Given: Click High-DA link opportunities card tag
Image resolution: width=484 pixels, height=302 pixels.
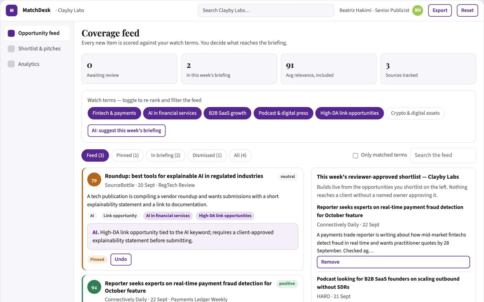Looking at the screenshot, I should click(225, 216).
